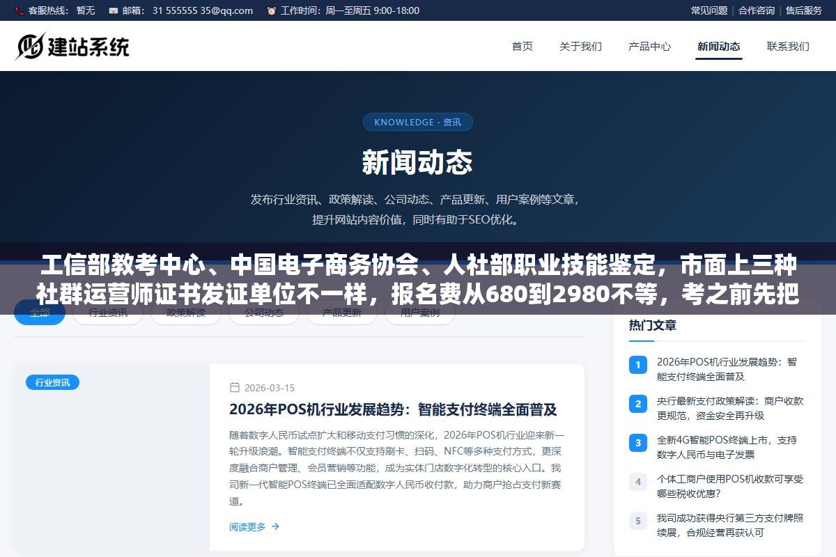Click email address 31 555555 35@qq.com

(203, 10)
